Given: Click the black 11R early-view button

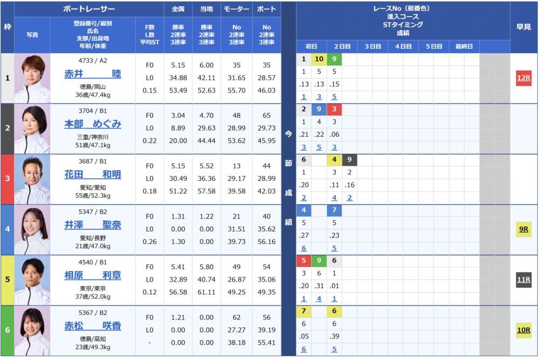Looking at the screenshot, I should pos(523,280).
